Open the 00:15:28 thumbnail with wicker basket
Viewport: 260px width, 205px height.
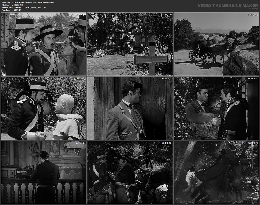tap(216, 108)
